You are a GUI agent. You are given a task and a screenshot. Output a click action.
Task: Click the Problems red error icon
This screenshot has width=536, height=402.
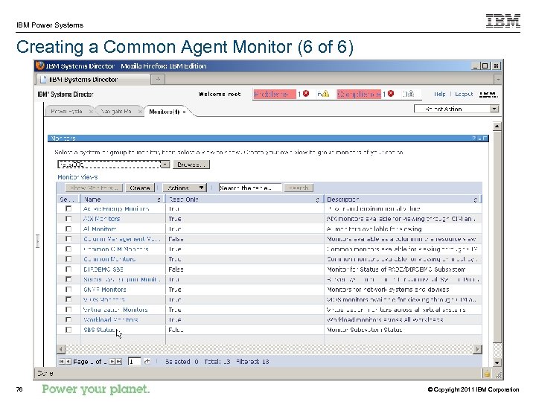[306, 93]
